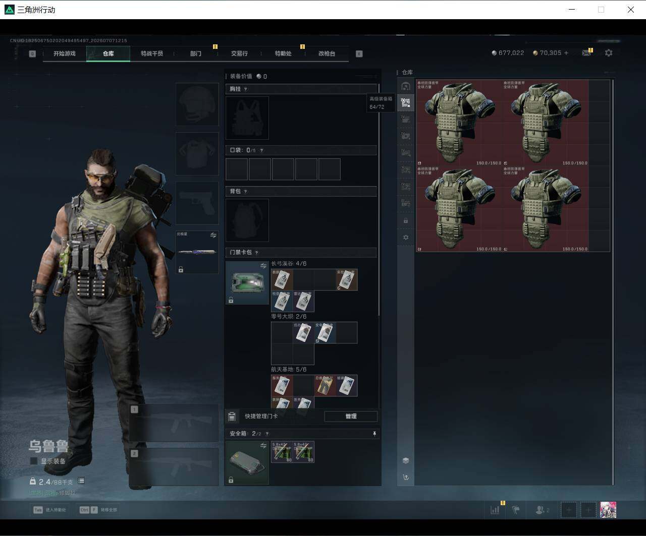
Task: Select the top-left 泰坦防弹装甲 armor
Action: pos(459,123)
